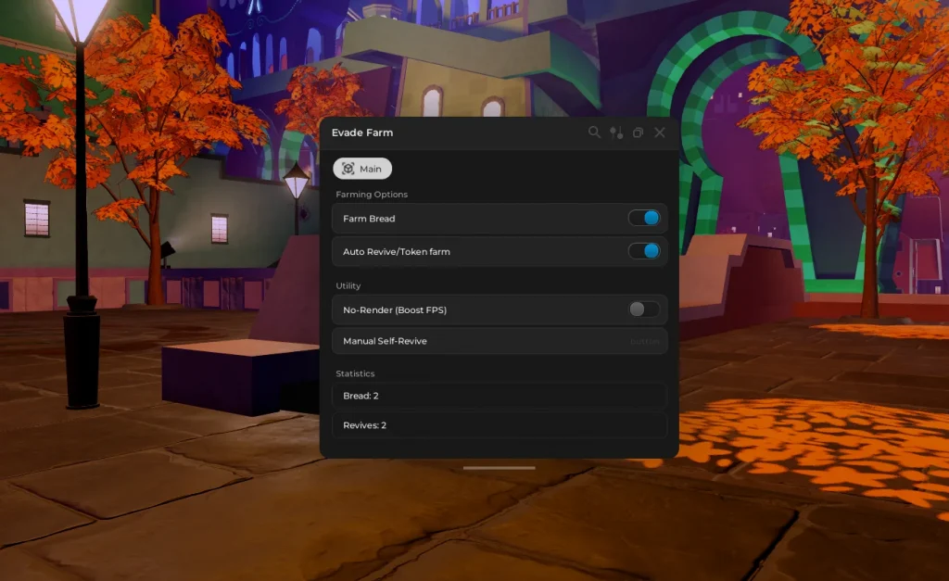Click the Statistics section header
Viewport: 949px width, 581px height.
tap(355, 373)
